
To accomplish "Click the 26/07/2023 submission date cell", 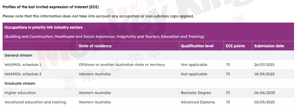I will coord(264,65).
